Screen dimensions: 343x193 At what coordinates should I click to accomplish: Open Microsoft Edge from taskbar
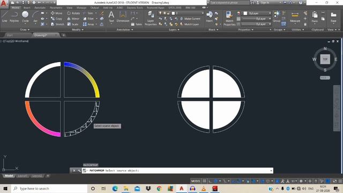click(x=115, y=188)
